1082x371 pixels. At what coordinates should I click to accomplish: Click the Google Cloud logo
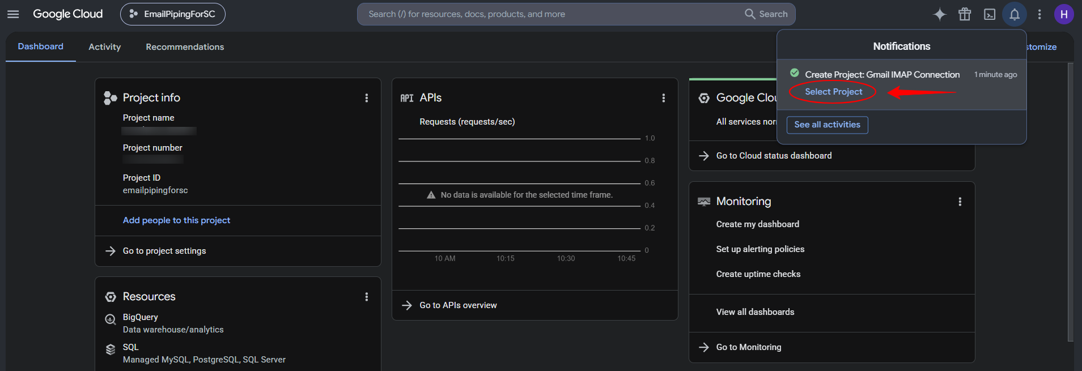68,14
